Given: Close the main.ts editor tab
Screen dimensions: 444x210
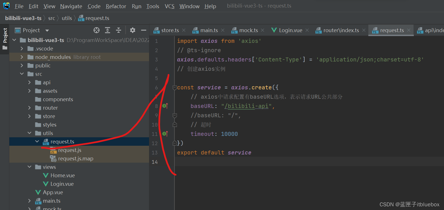Looking at the screenshot, I should [223, 30].
